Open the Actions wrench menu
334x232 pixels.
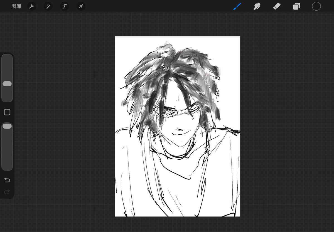tap(32, 6)
